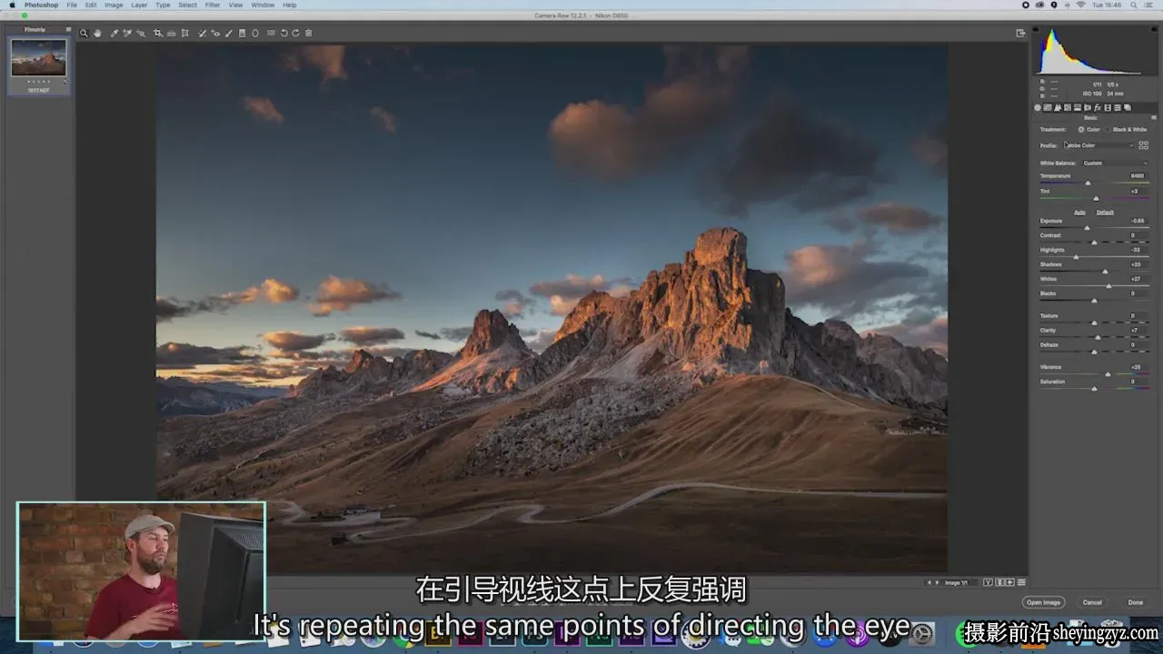The height and width of the screenshot is (654, 1163).
Task: Click the trash icon to mark for deletion
Action: pos(309,33)
